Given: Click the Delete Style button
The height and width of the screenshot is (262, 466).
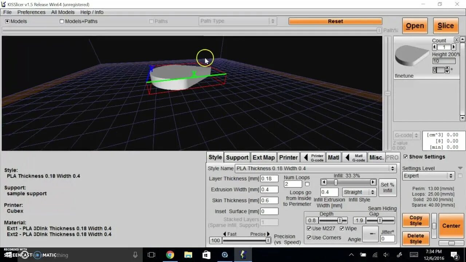Looking at the screenshot, I should tap(415, 239).
